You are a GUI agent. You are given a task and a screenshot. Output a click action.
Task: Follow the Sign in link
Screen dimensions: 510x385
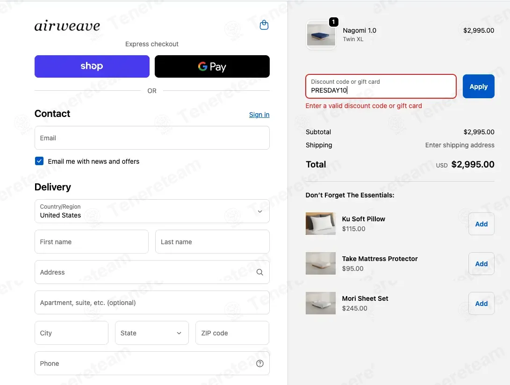pyautogui.click(x=259, y=115)
